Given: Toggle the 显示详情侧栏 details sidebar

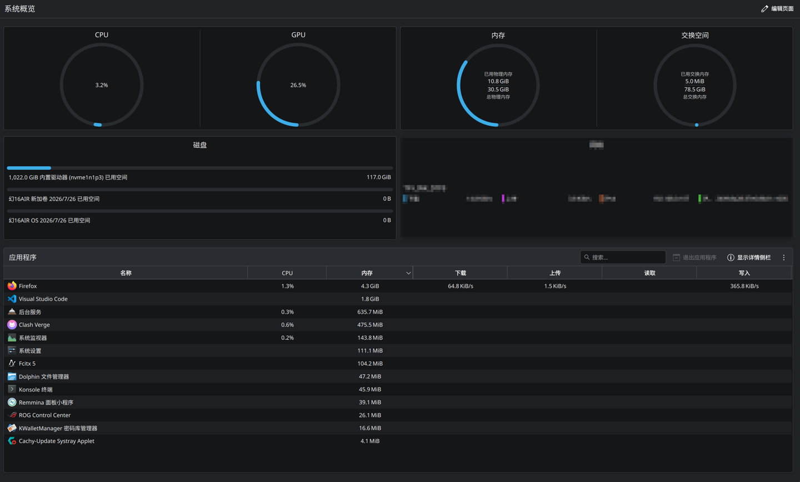Looking at the screenshot, I should [x=749, y=257].
